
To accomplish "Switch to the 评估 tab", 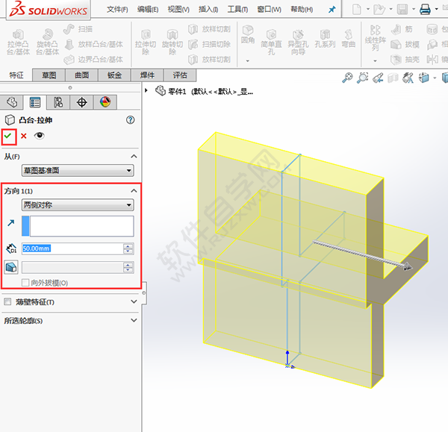I will tap(180, 75).
